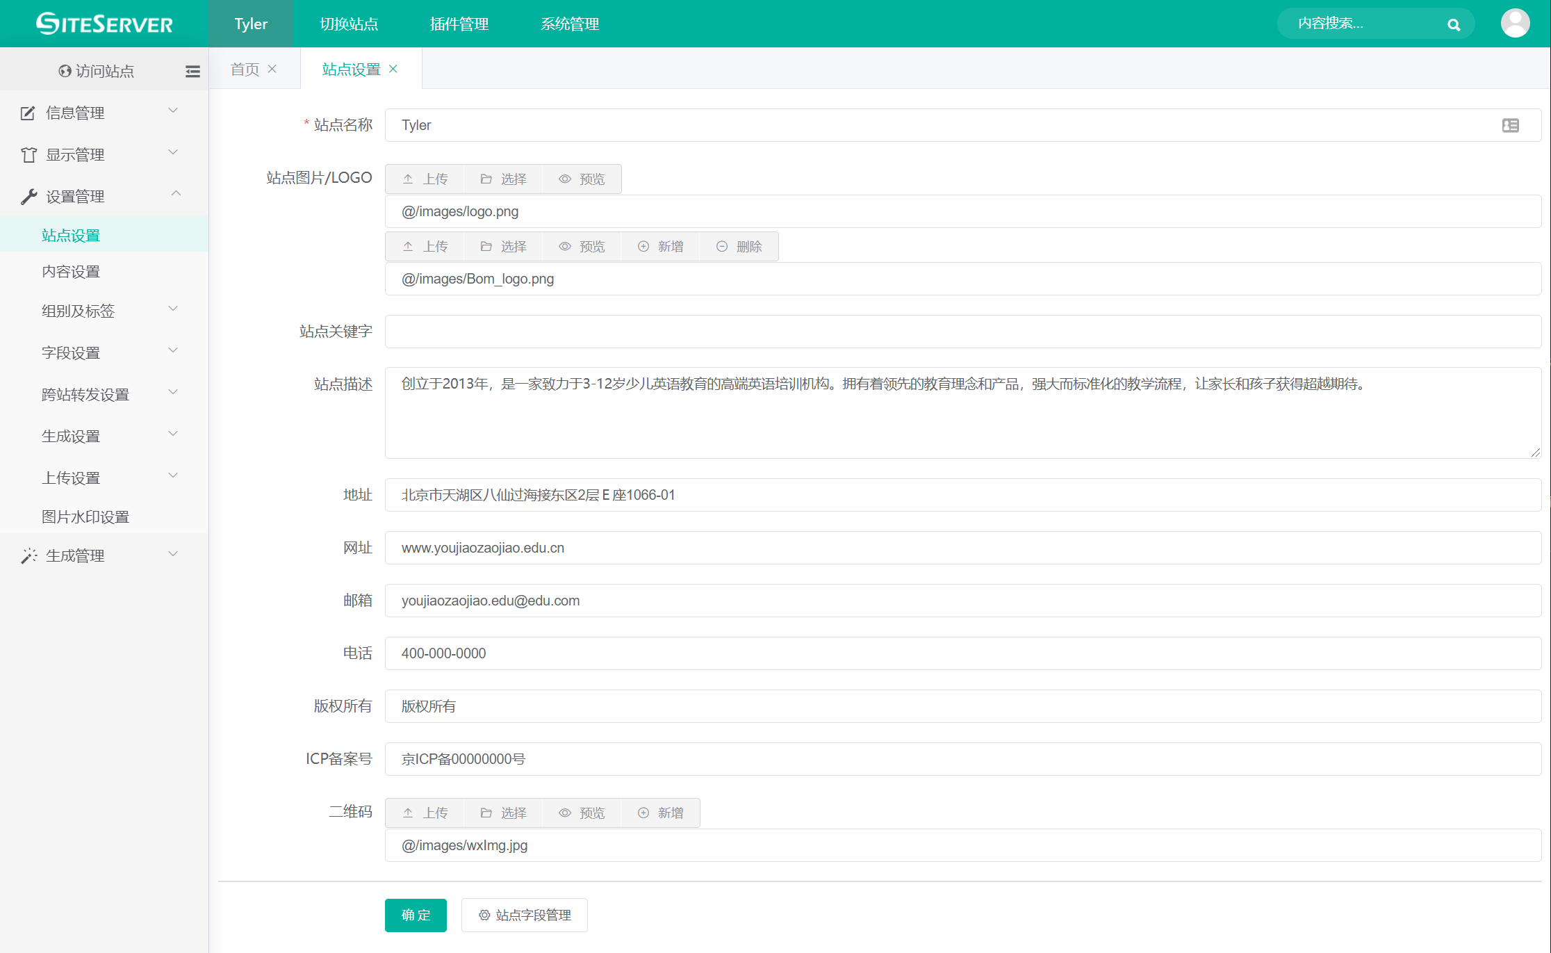The image size is (1551, 953).
Task: Close the 站点设置 tab
Action: click(x=393, y=69)
